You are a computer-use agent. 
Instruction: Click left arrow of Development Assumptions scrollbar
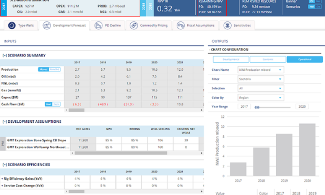click(x=72, y=153)
